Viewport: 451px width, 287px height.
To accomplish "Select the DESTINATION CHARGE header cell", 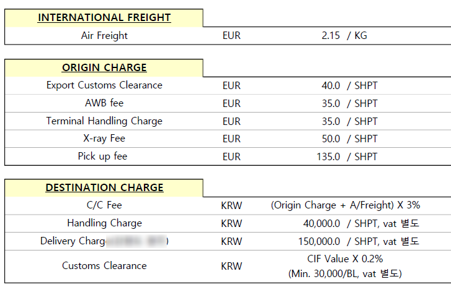I will click(x=104, y=188).
